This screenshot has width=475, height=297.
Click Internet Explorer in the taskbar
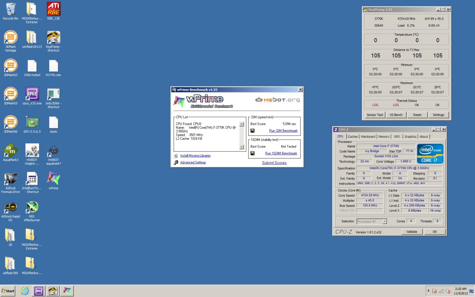[25, 291]
